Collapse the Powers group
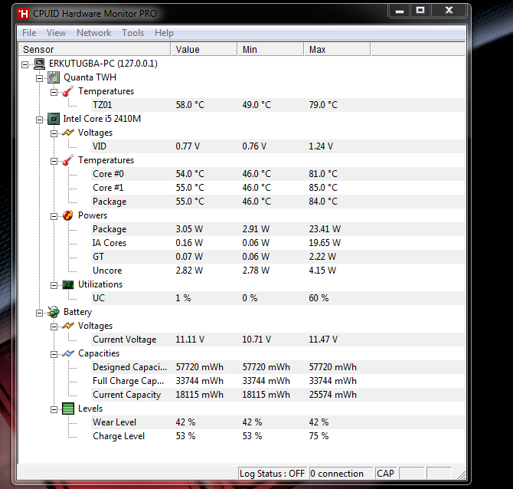Screen dimensions: 513x489 54,216
